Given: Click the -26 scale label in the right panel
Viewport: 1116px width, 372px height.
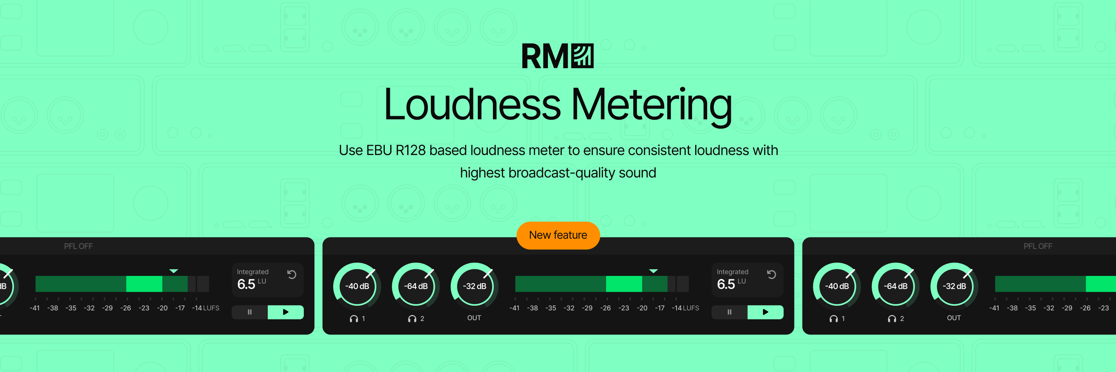Looking at the screenshot, I should point(1085,308).
